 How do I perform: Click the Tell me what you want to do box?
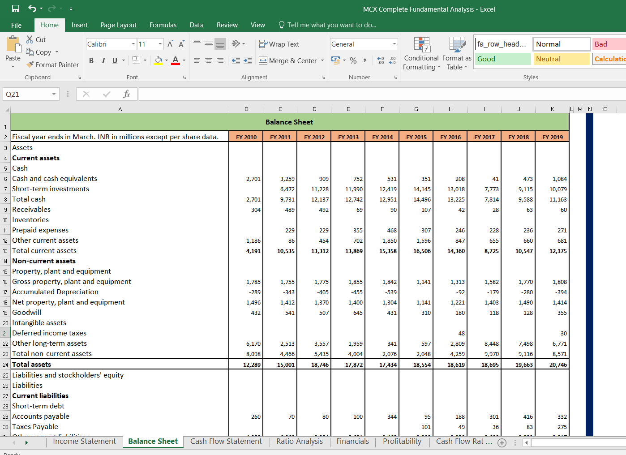(327, 25)
